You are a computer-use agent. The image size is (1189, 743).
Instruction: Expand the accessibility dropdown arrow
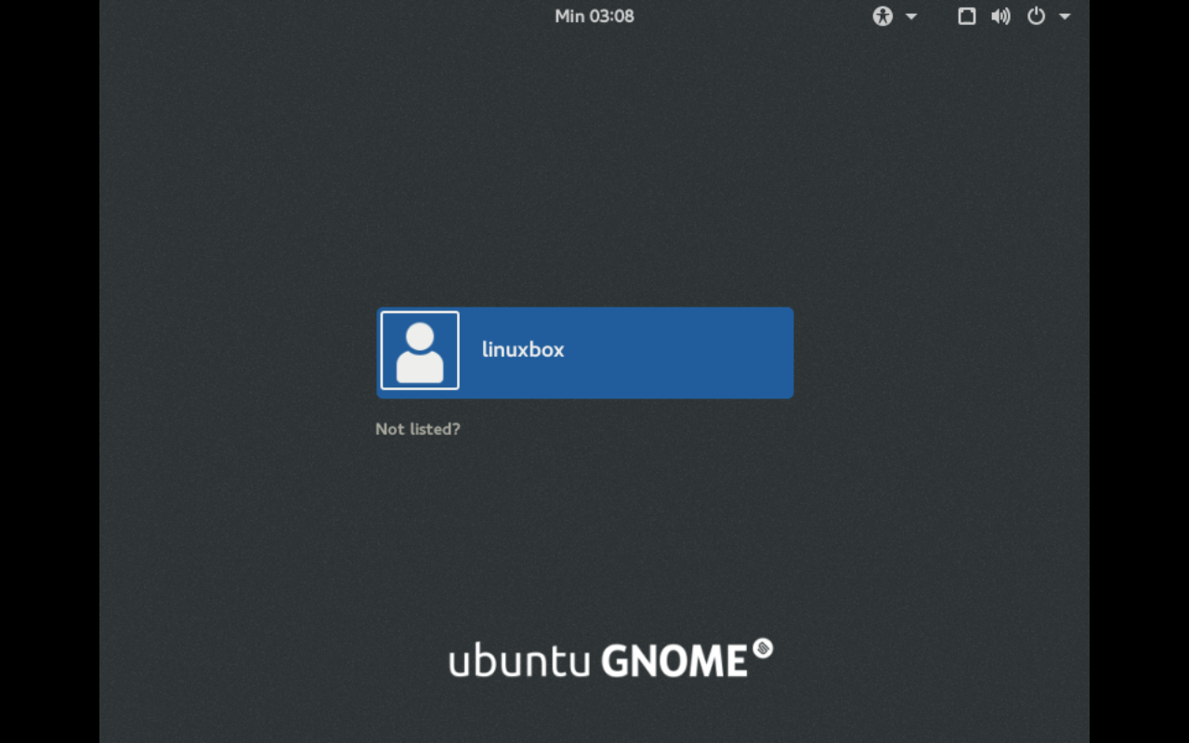(911, 17)
